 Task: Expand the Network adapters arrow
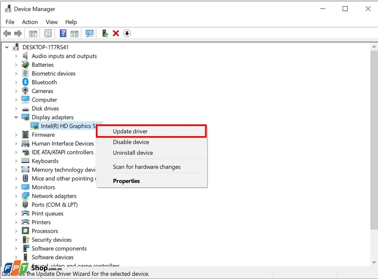(16, 196)
